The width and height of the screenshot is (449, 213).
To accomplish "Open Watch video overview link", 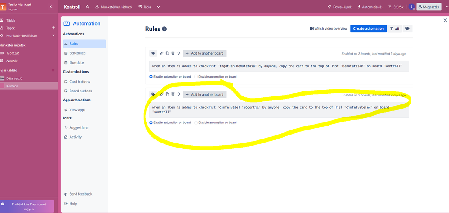I will pos(328,29).
